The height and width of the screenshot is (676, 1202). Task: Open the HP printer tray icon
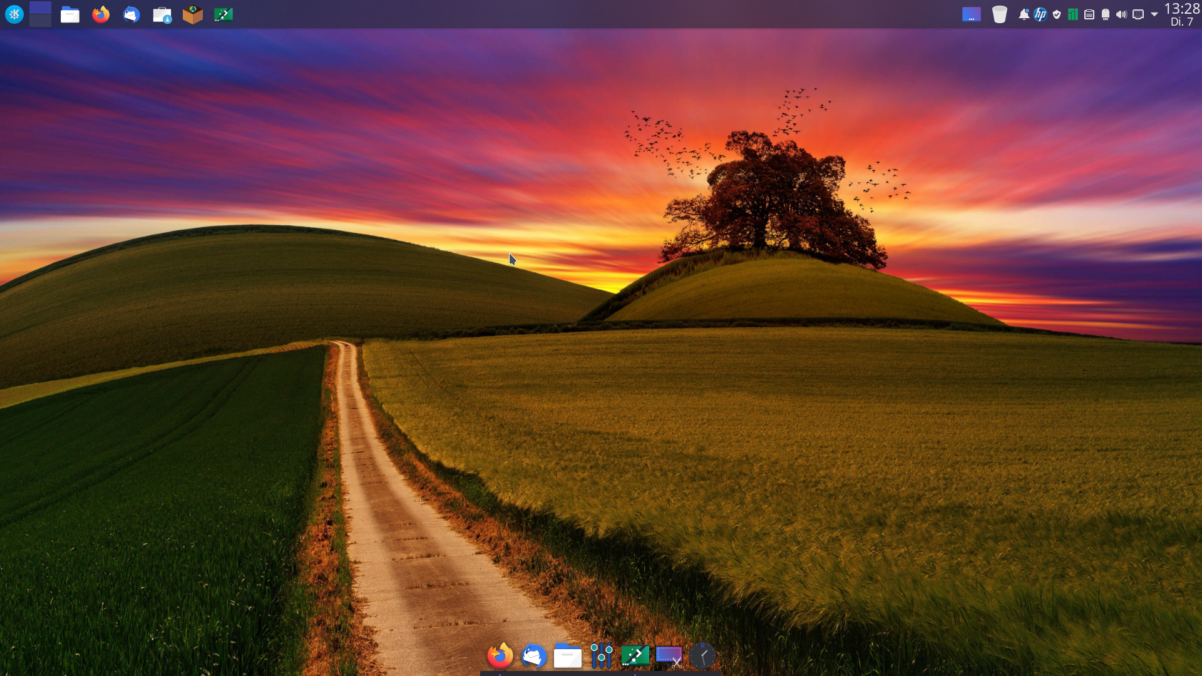point(1040,14)
